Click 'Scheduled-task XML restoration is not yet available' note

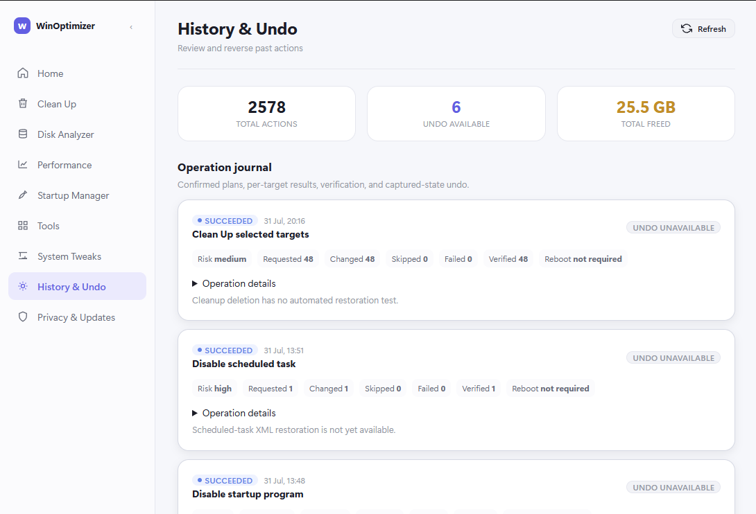coord(293,429)
